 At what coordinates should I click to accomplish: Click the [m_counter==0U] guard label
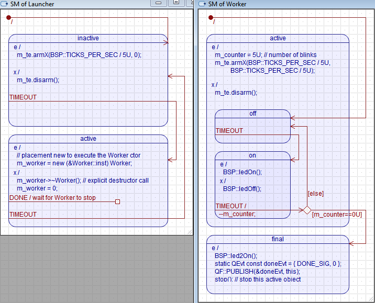click(337, 215)
